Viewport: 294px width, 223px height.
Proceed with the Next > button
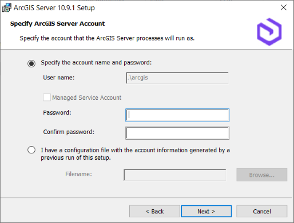click(206, 211)
